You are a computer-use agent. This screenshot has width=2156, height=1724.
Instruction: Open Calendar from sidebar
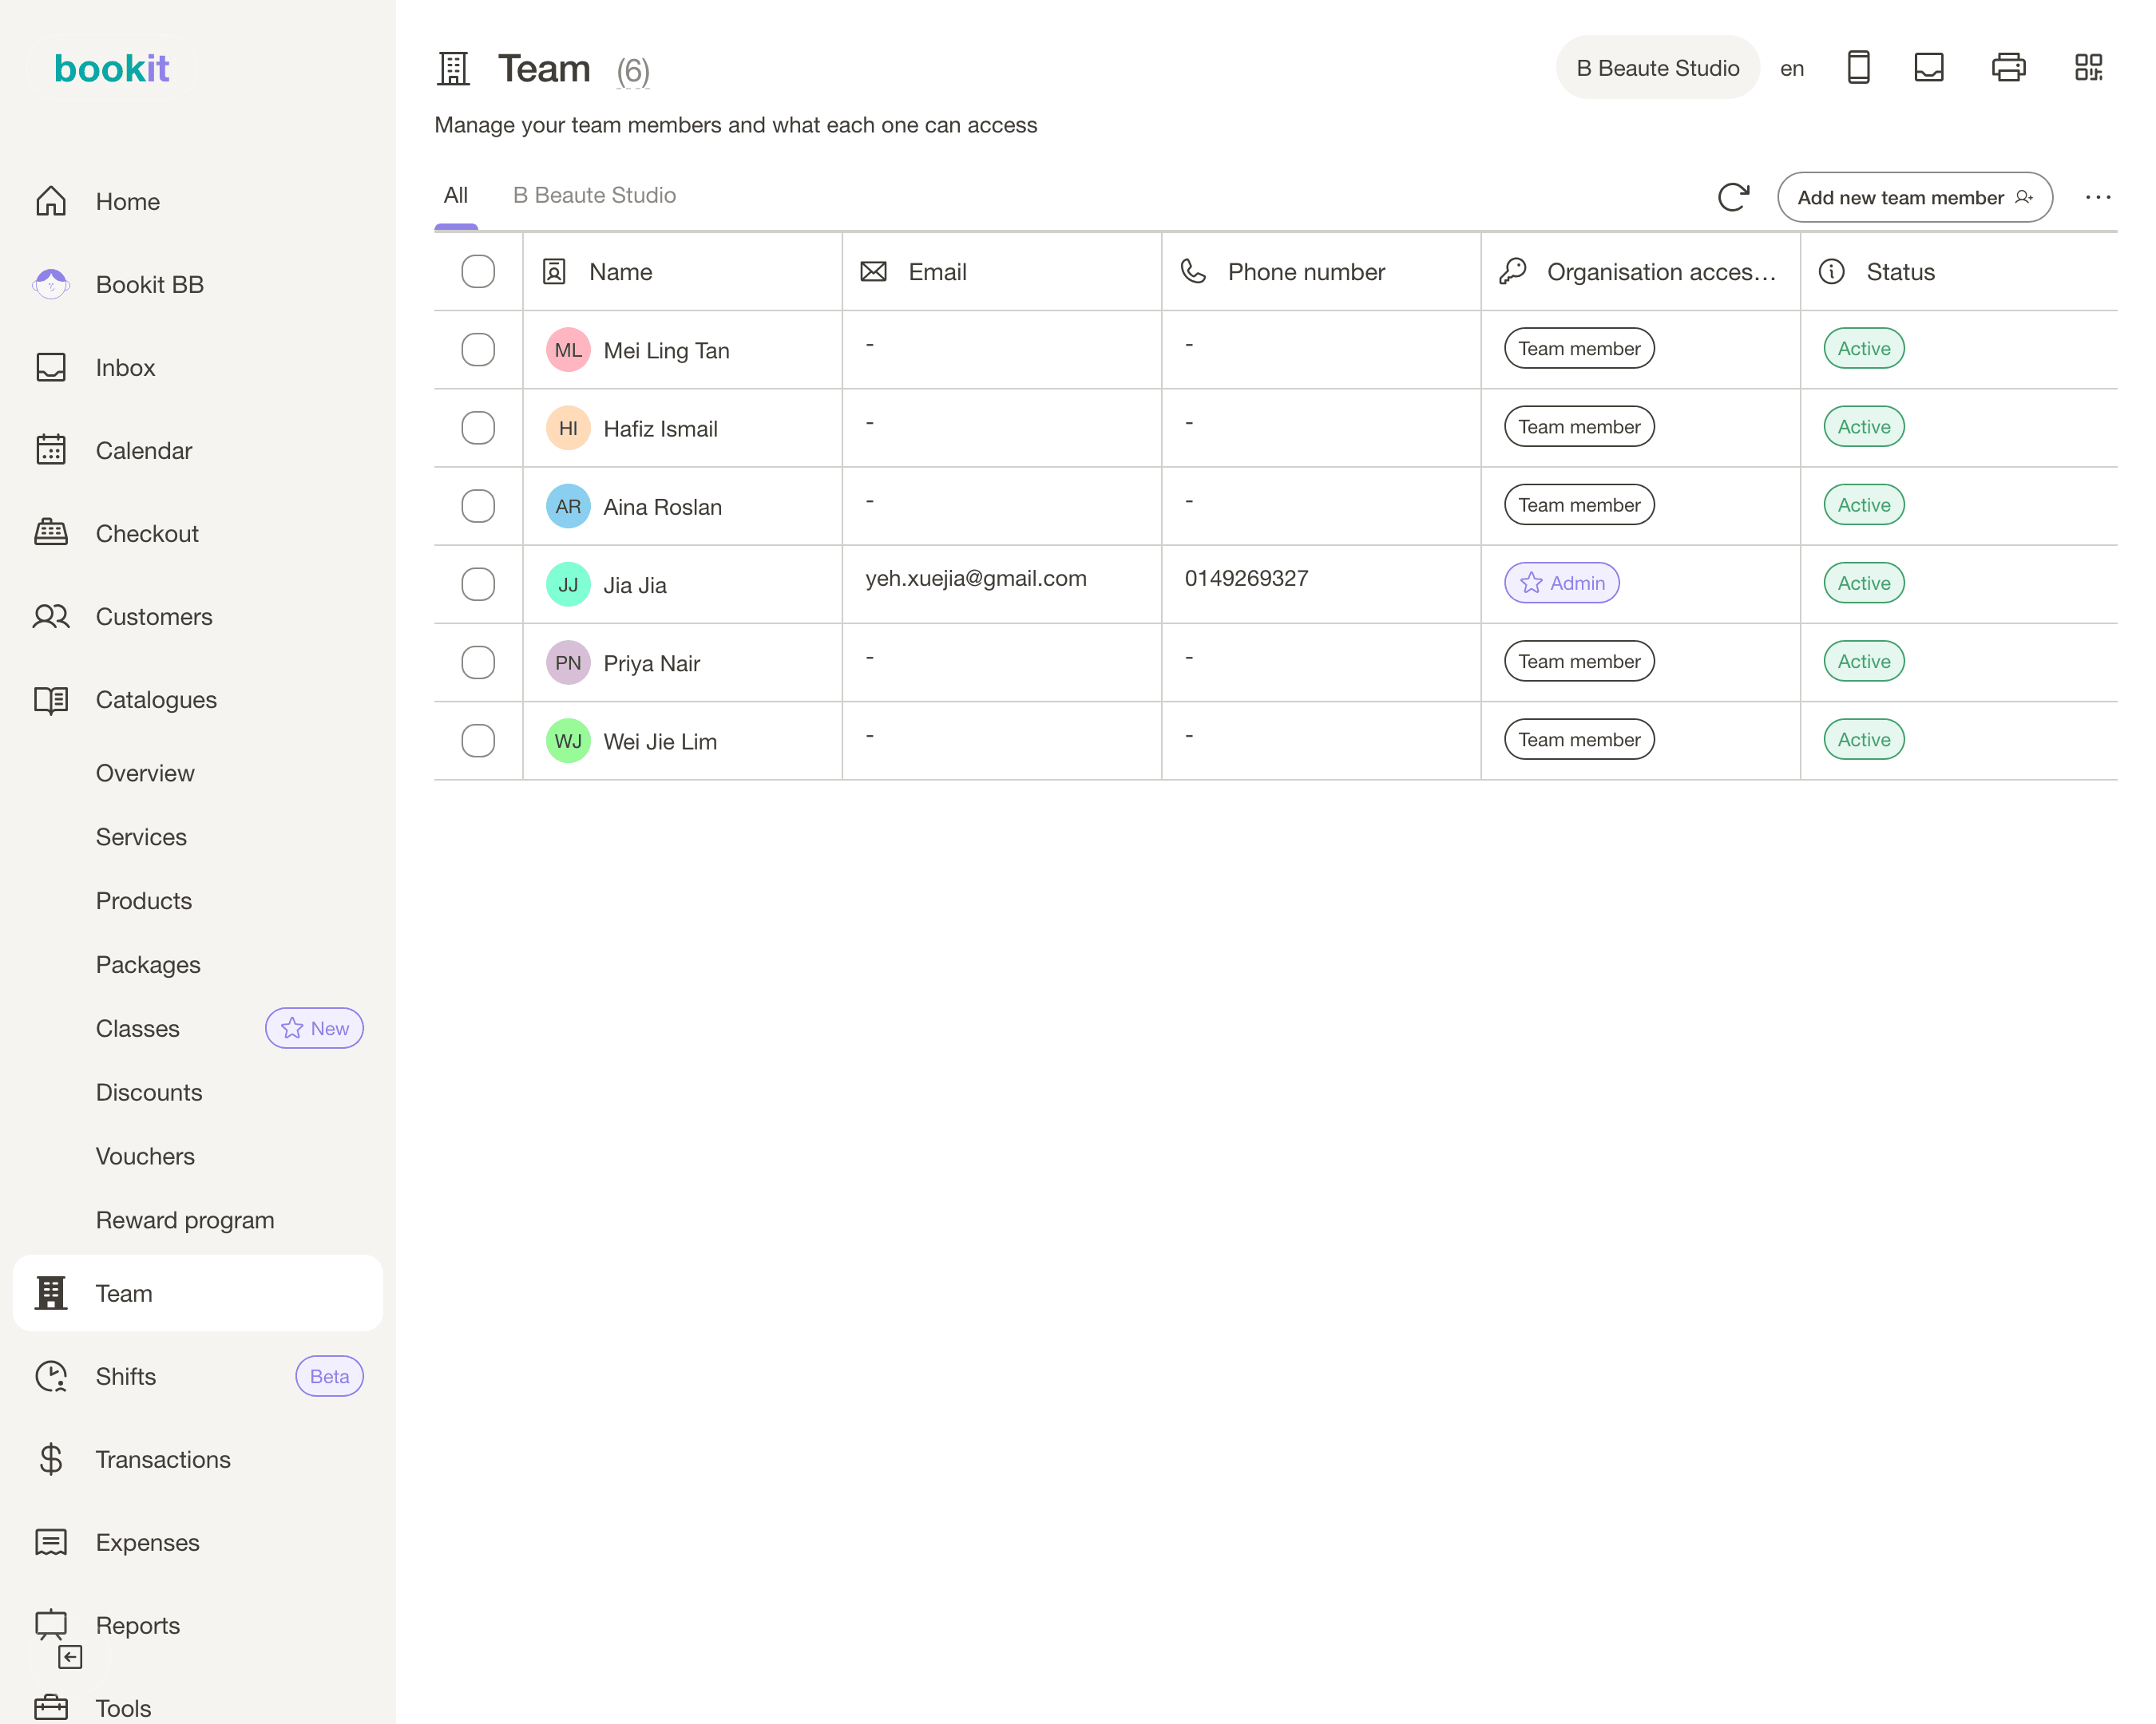[x=198, y=449]
